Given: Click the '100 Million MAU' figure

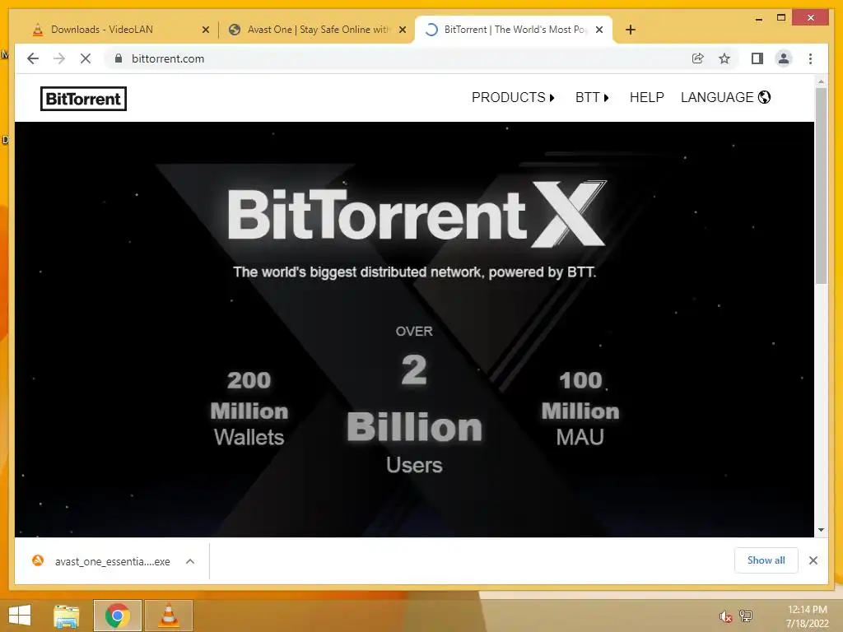Looking at the screenshot, I should pos(580,409).
